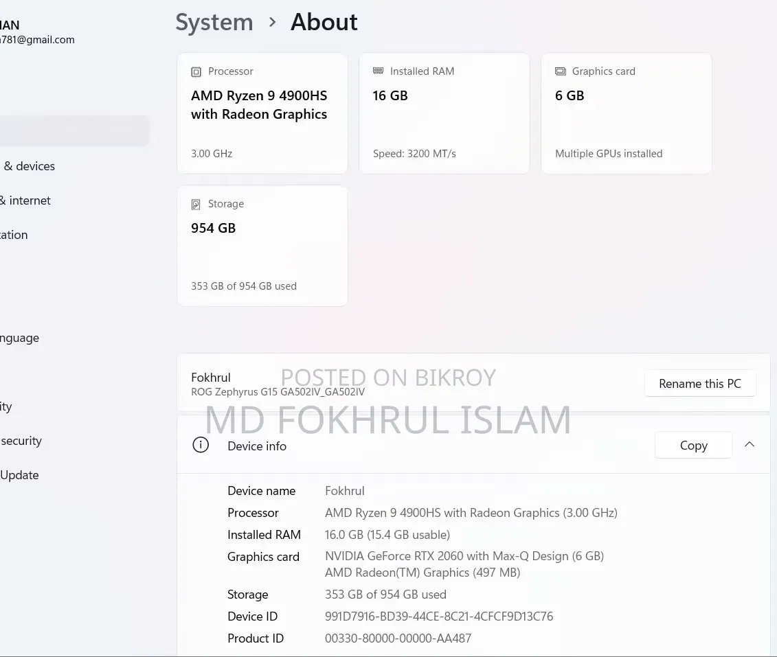
Task: Click 'Multiple GPUs installed' text
Action: tap(609, 154)
